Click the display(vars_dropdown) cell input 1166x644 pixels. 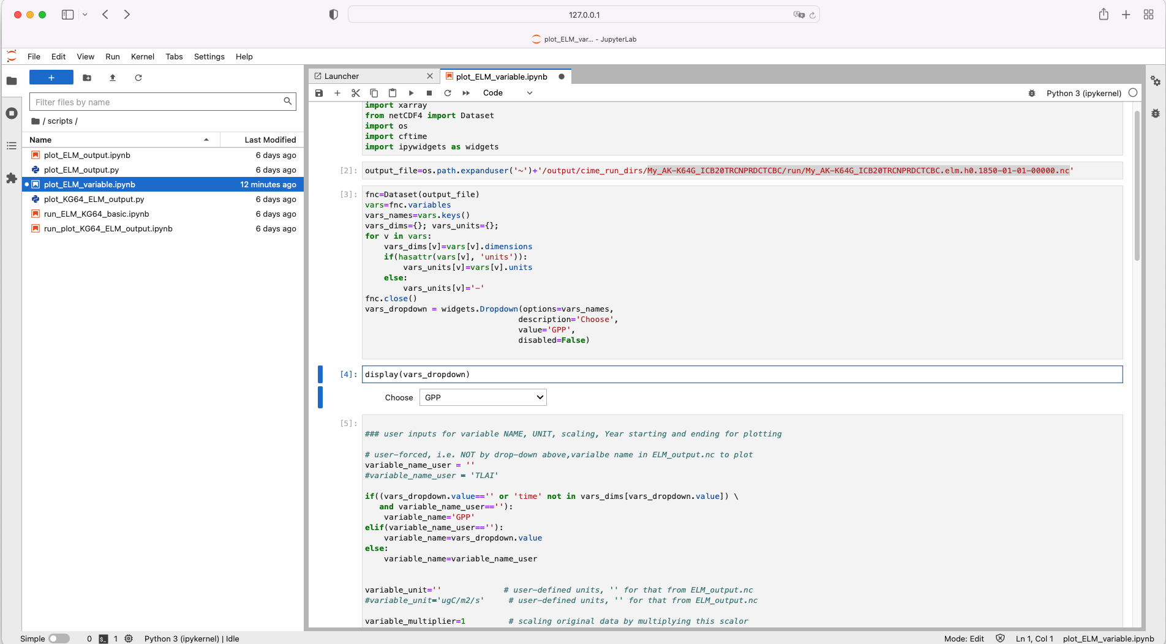click(x=742, y=375)
